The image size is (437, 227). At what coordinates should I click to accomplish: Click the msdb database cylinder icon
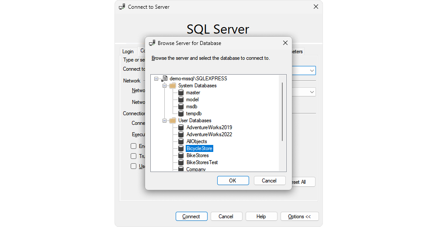181,107
